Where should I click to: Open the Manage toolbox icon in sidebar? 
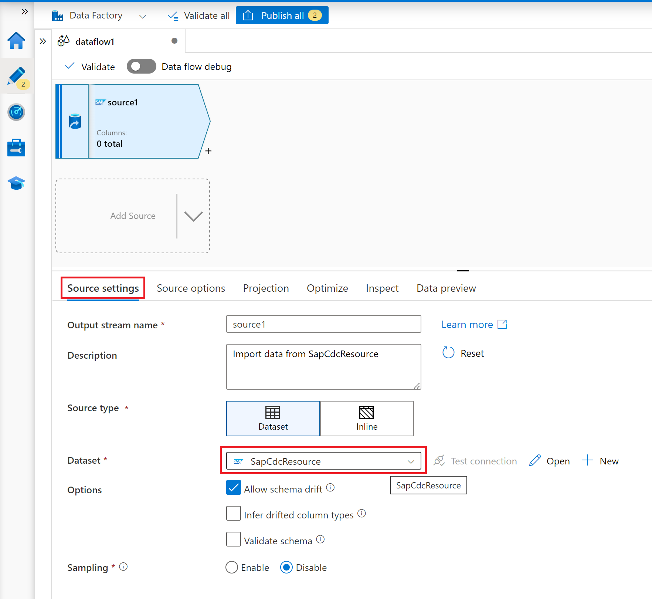pyautogui.click(x=16, y=147)
